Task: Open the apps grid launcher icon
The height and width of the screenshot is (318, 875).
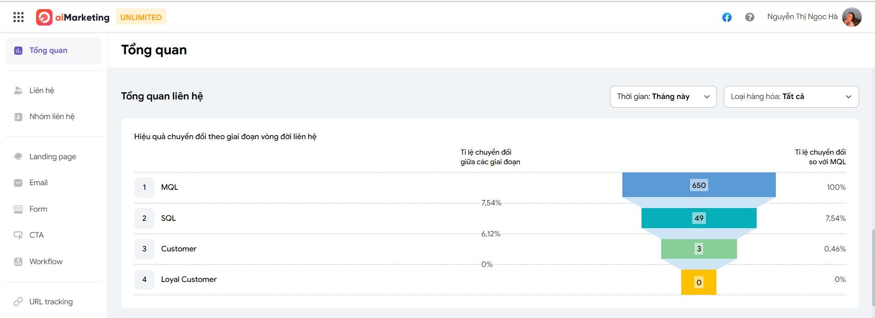Action: click(x=18, y=17)
